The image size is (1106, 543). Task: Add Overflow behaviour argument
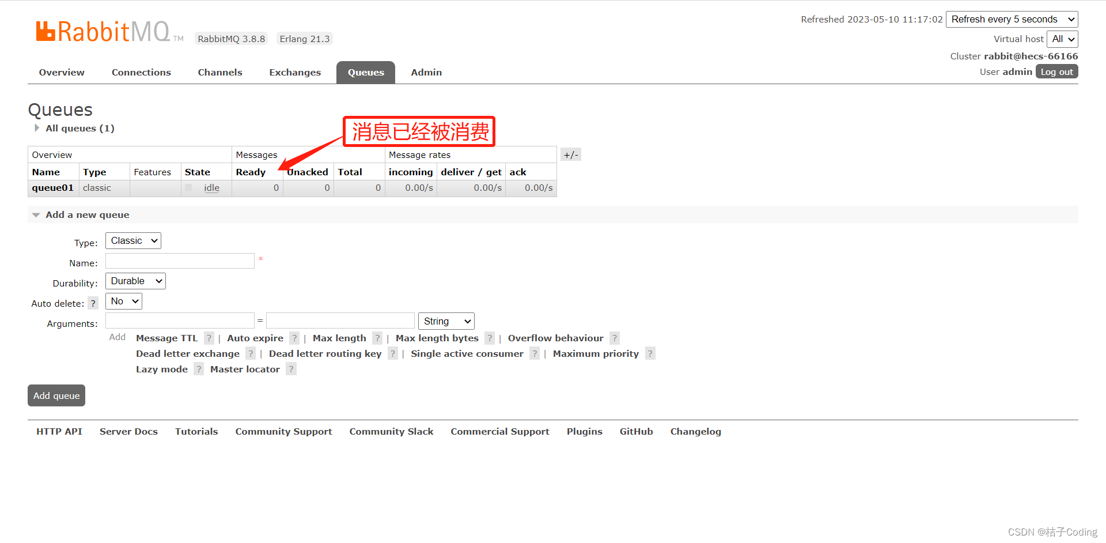point(556,338)
